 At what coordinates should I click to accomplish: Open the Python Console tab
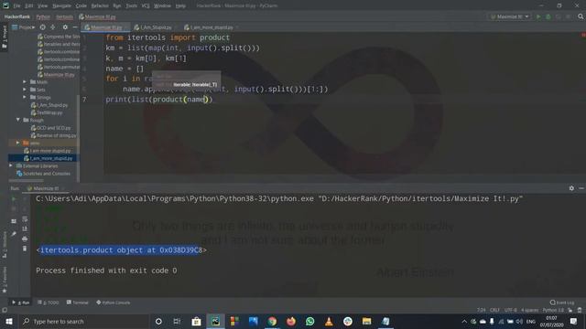click(113, 302)
